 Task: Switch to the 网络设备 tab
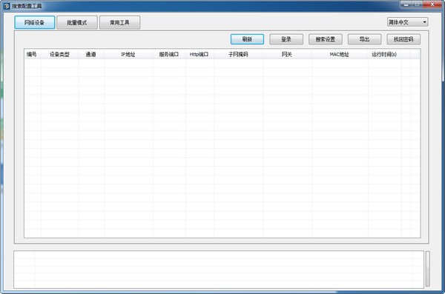(35, 22)
